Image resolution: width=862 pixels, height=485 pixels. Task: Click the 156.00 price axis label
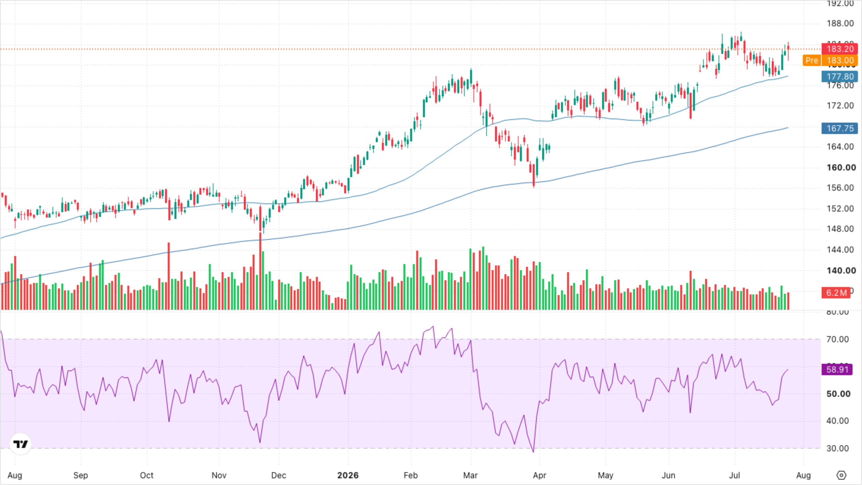point(840,188)
